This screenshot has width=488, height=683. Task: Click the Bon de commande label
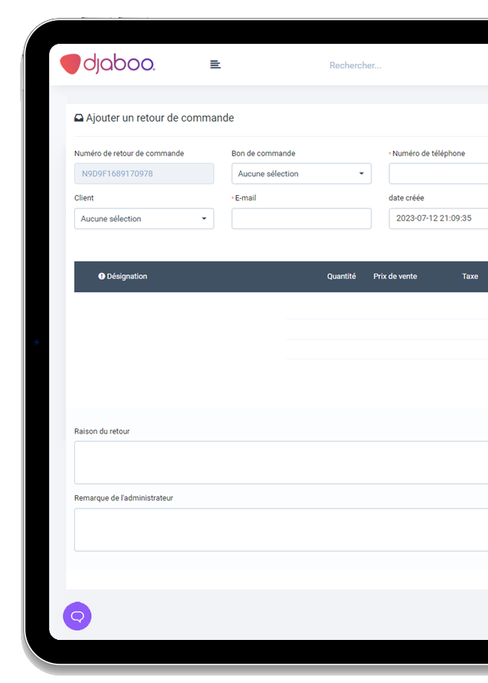(263, 154)
